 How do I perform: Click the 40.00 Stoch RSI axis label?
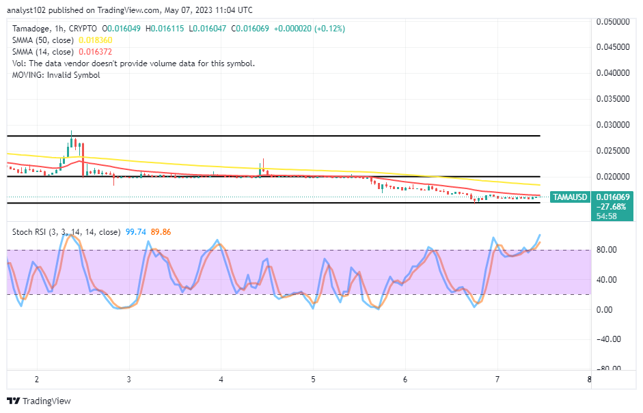[607, 280]
